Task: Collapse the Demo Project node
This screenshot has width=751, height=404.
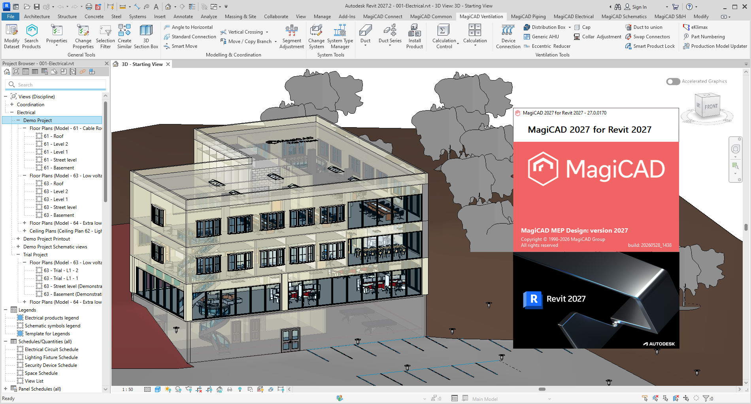Action: tap(18, 120)
